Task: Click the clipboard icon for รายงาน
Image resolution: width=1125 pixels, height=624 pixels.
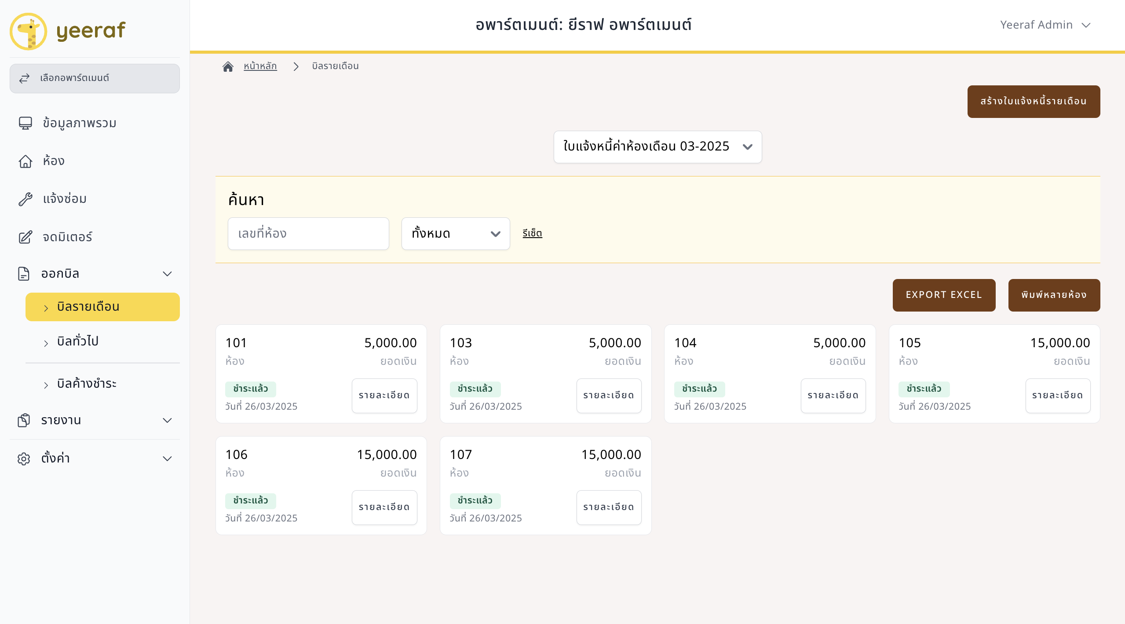Action: tap(24, 420)
